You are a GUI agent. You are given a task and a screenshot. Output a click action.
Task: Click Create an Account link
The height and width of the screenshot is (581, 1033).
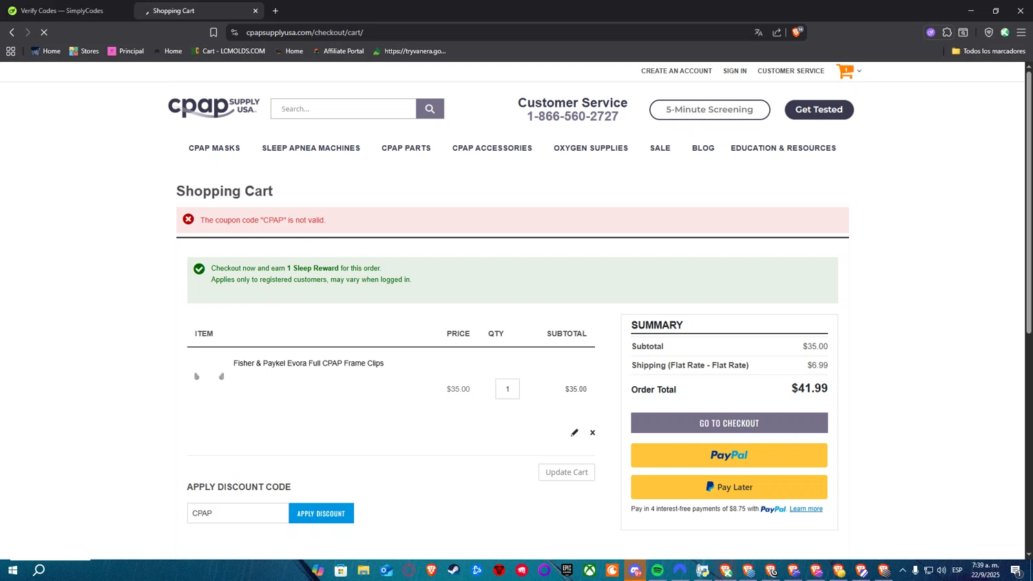pyautogui.click(x=676, y=71)
